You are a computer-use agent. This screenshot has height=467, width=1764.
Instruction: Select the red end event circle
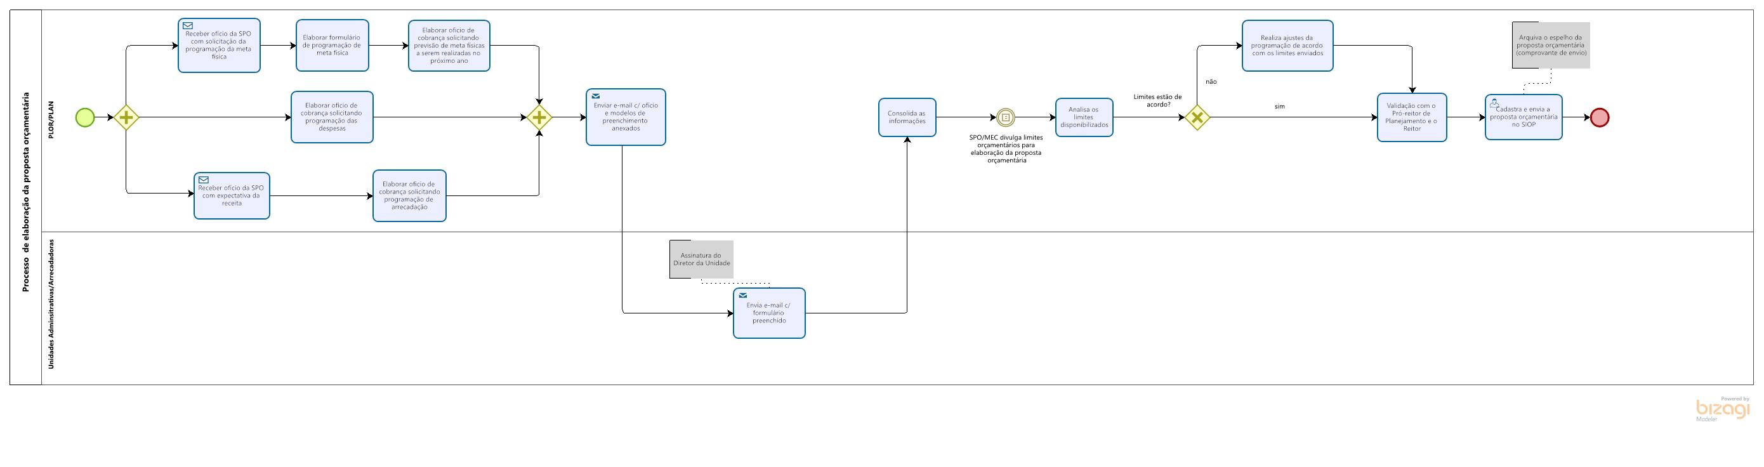point(1600,118)
